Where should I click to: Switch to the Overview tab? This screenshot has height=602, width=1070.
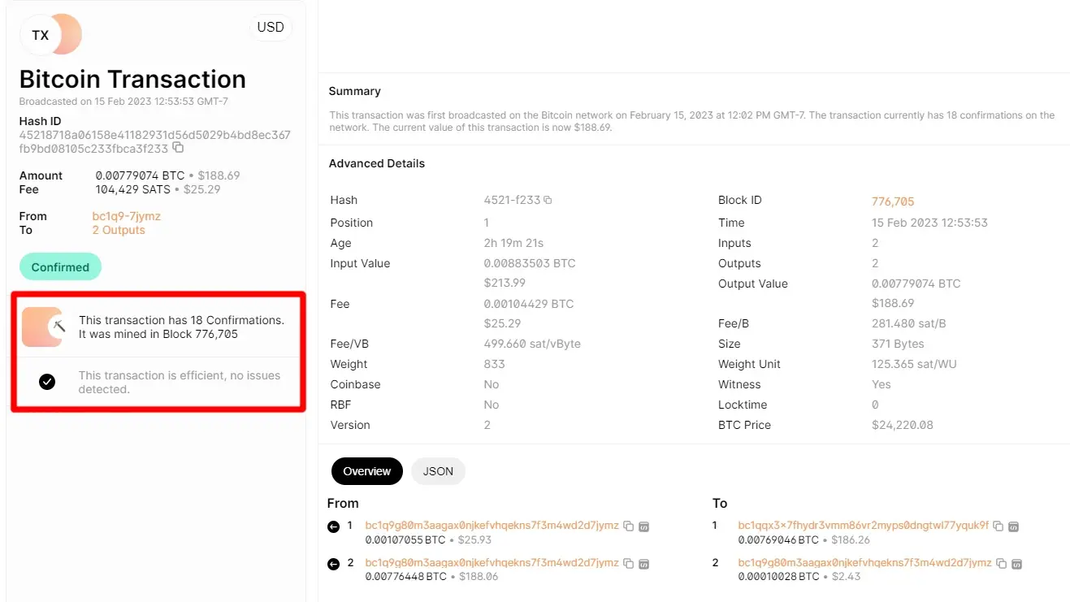(x=367, y=471)
